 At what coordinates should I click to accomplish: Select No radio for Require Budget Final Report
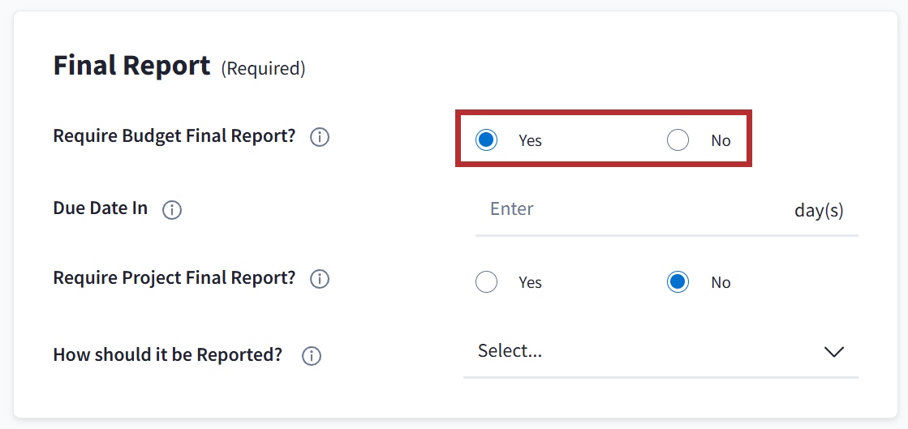pyautogui.click(x=678, y=140)
